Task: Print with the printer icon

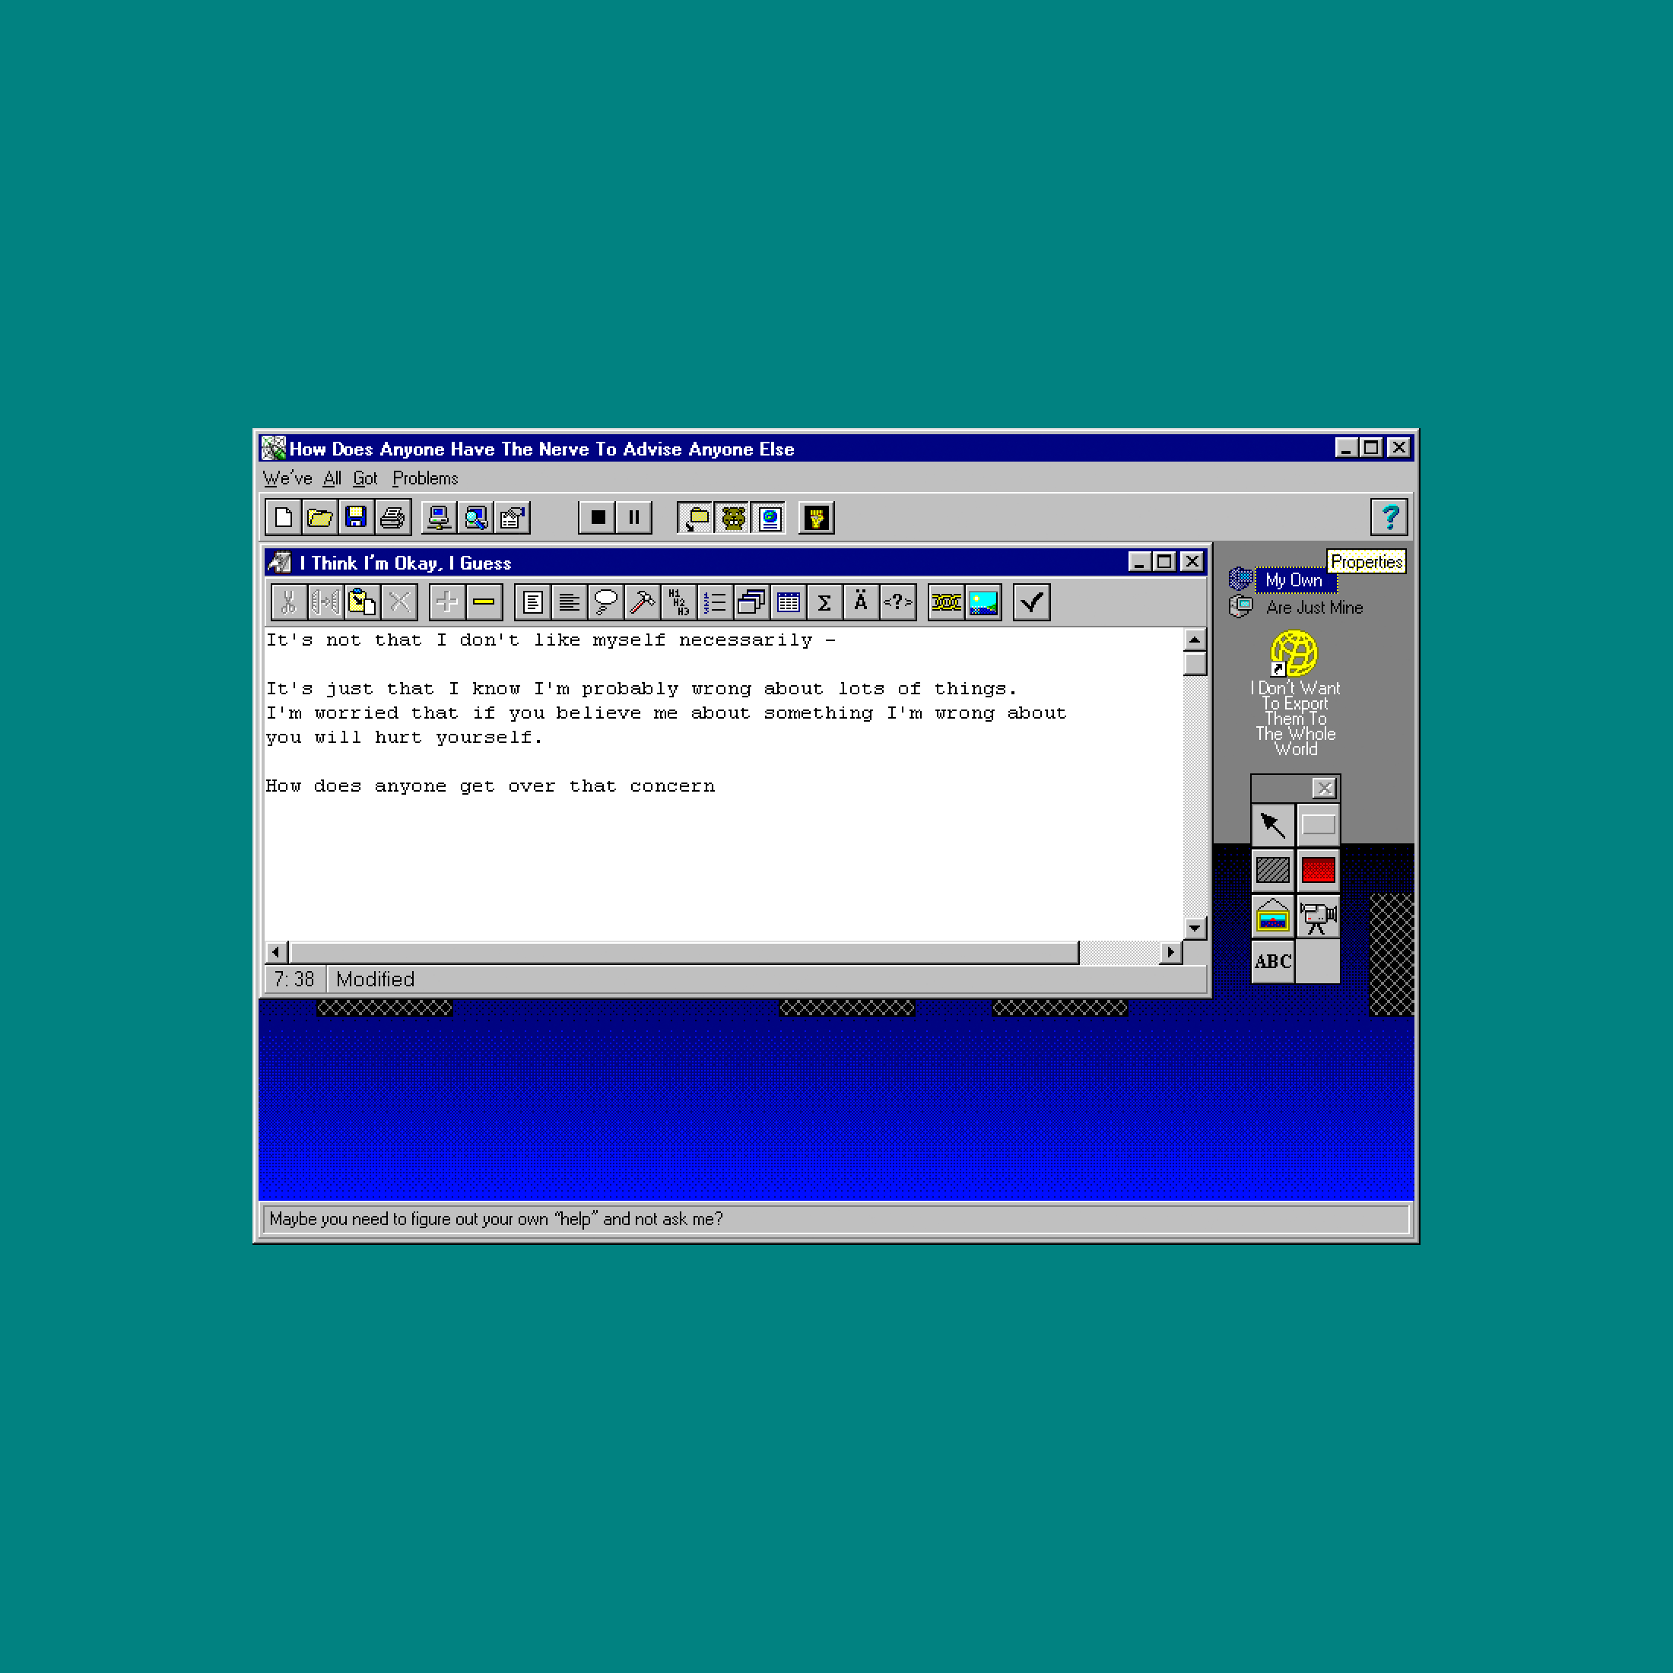Action: [392, 518]
